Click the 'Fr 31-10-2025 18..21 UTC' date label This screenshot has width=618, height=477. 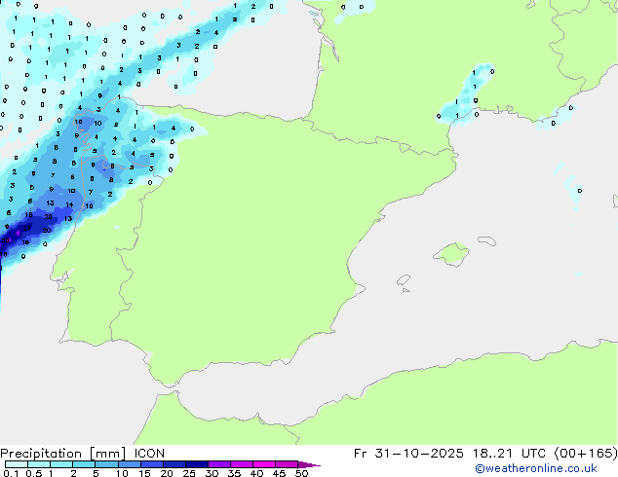point(449,453)
